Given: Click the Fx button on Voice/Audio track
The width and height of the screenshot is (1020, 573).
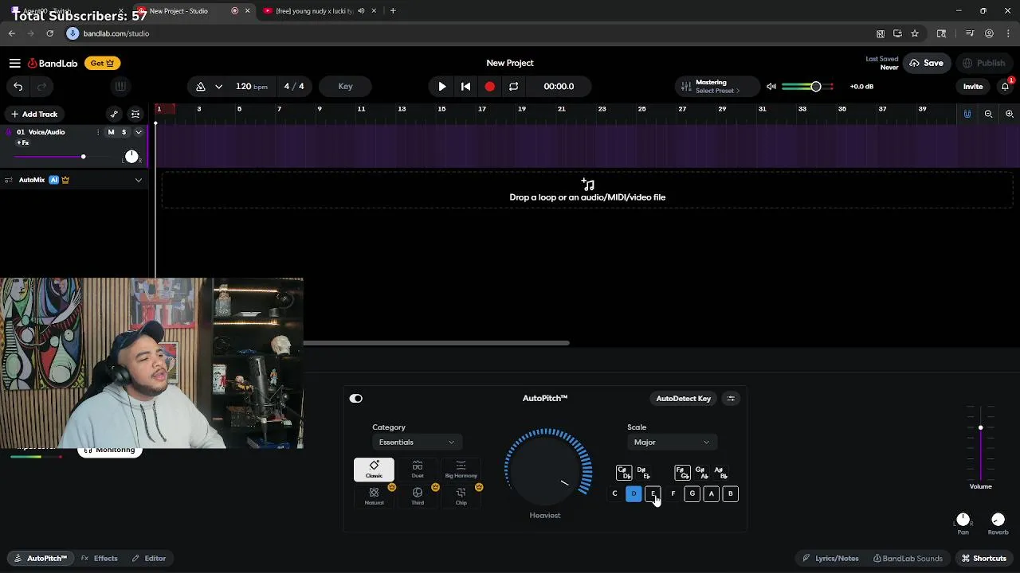Looking at the screenshot, I should tap(23, 142).
